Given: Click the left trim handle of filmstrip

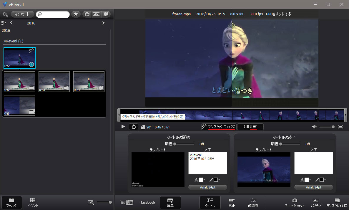Looking at the screenshot, I should click(x=119, y=115).
